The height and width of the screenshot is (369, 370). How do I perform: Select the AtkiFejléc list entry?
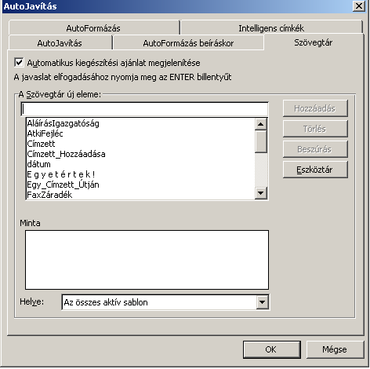pyautogui.click(x=140, y=133)
